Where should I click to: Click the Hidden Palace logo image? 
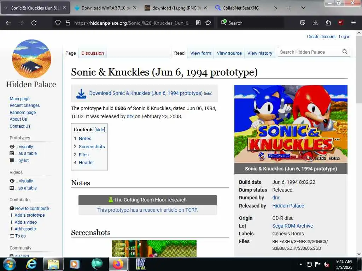[31, 59]
